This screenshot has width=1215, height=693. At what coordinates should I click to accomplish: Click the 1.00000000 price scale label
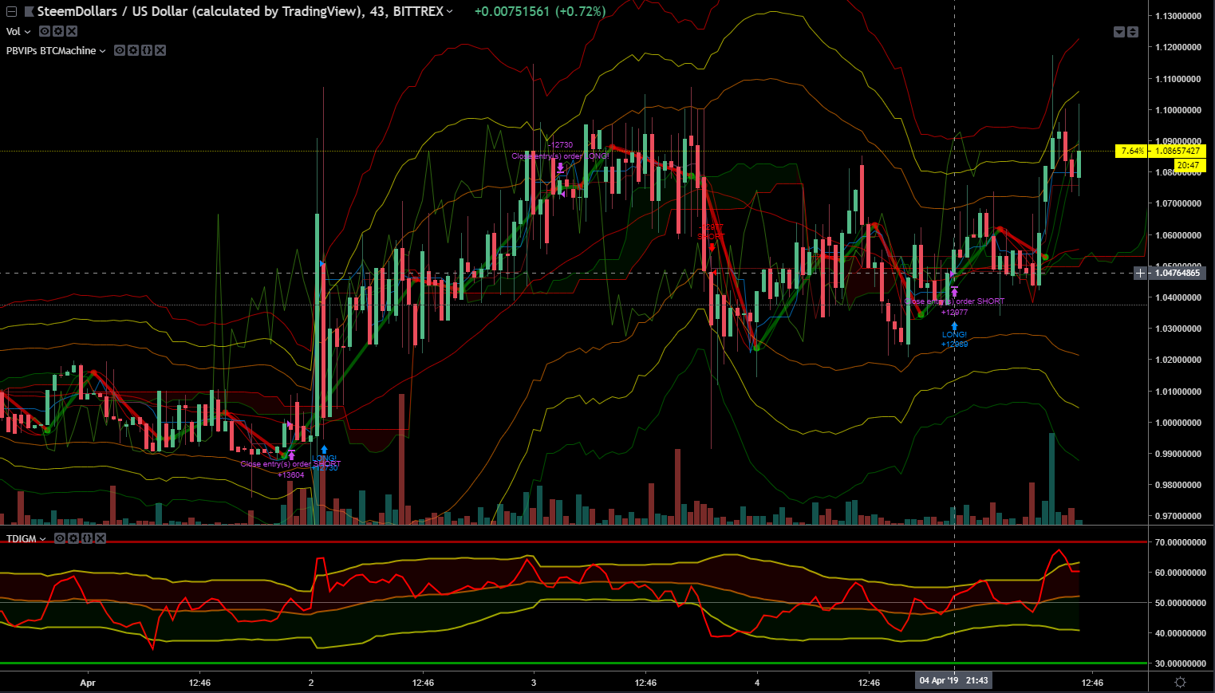[x=1178, y=423]
